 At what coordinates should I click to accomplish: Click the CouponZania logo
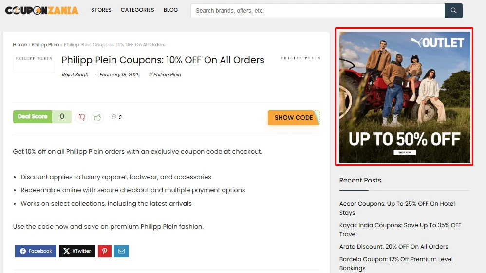coord(42,10)
